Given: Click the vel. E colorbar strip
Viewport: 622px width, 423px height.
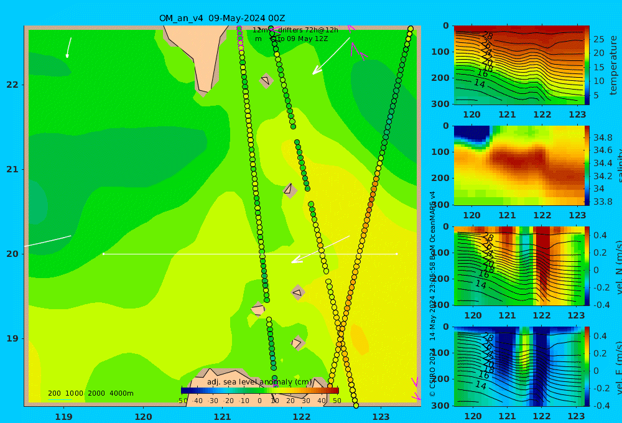Looking at the screenshot, I should (587, 366).
